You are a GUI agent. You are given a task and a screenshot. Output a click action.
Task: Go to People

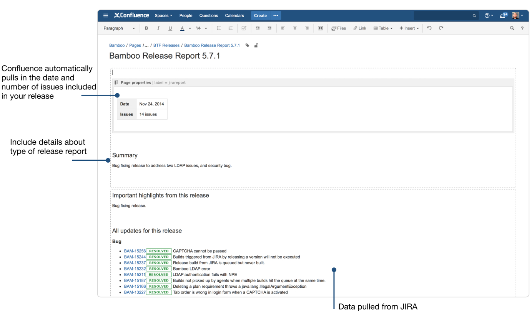pyautogui.click(x=186, y=16)
